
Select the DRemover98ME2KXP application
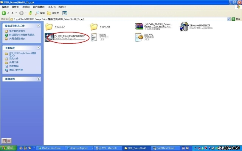tap(196, 26)
